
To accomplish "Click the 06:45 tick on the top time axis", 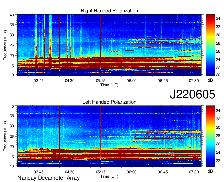I will point(163,81).
